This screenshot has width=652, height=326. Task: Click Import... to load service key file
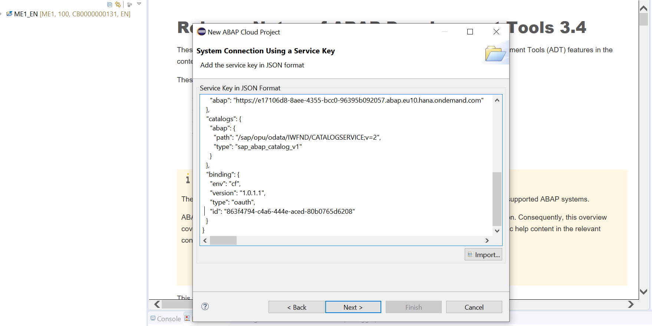click(483, 255)
